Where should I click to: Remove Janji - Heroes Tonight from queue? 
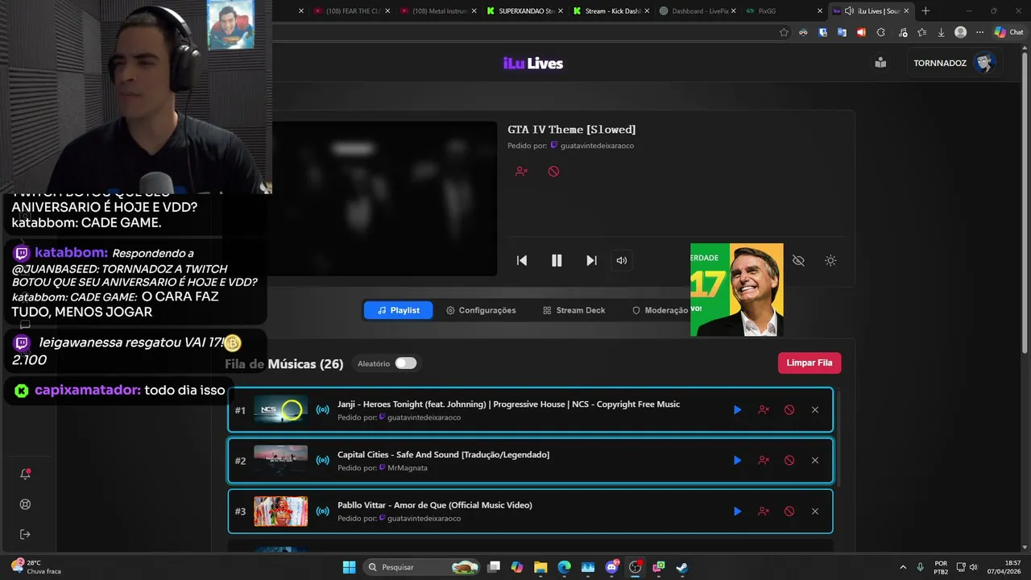815,410
